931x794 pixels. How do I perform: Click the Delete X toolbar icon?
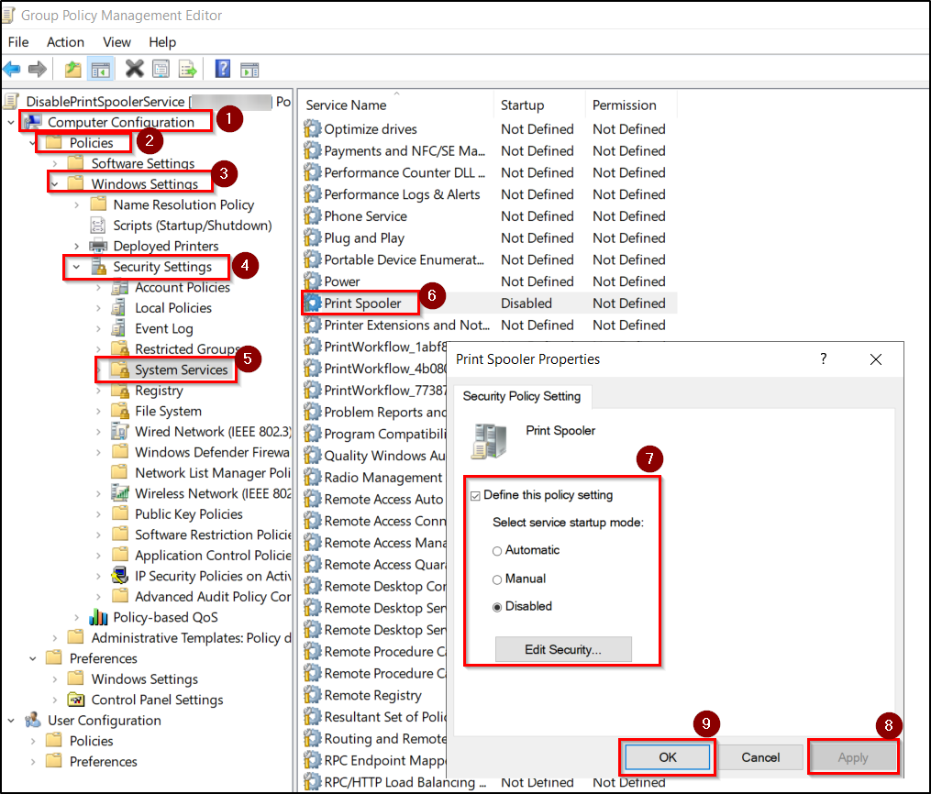click(x=135, y=70)
